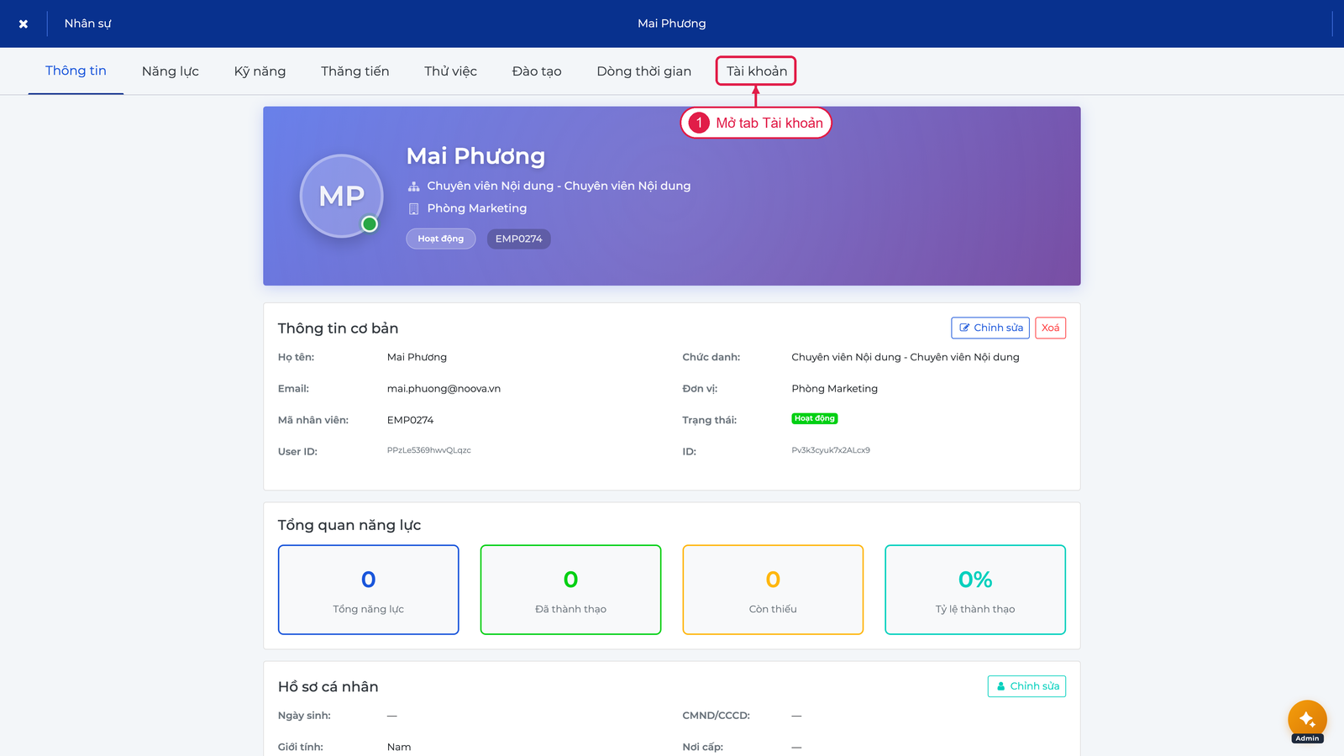
Task: Open the Kỹ năng tab
Action: tap(260, 71)
